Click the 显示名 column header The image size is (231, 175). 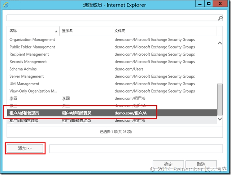coord(86,31)
